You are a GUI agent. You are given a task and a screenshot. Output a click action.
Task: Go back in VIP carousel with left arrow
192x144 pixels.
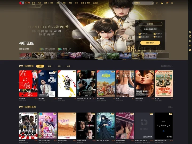point(18,82)
